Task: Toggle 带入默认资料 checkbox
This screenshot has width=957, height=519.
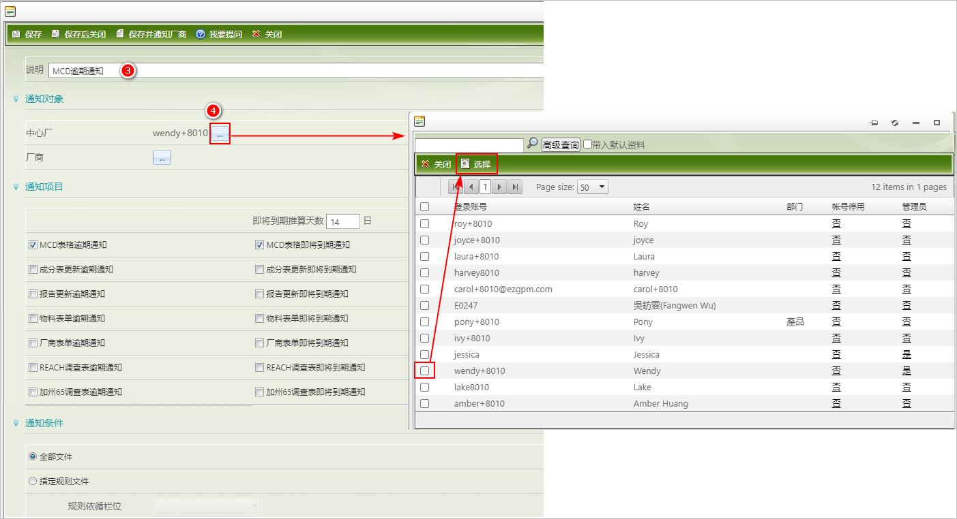Action: (587, 144)
